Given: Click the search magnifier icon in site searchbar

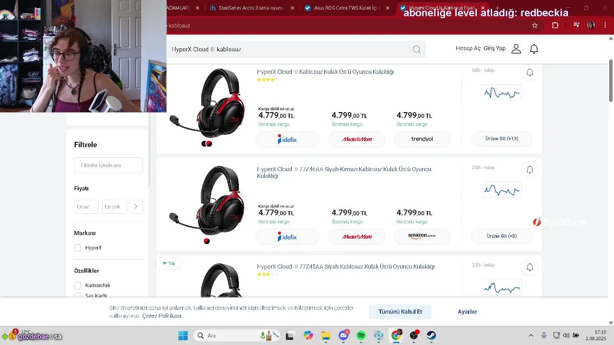Looking at the screenshot, I should point(416,49).
